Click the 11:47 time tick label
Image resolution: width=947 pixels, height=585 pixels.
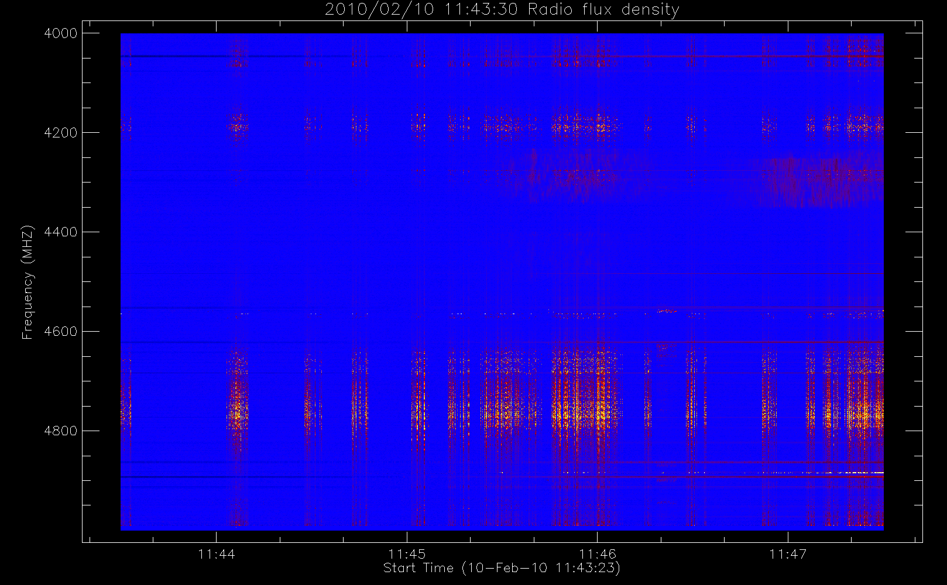[x=788, y=554]
